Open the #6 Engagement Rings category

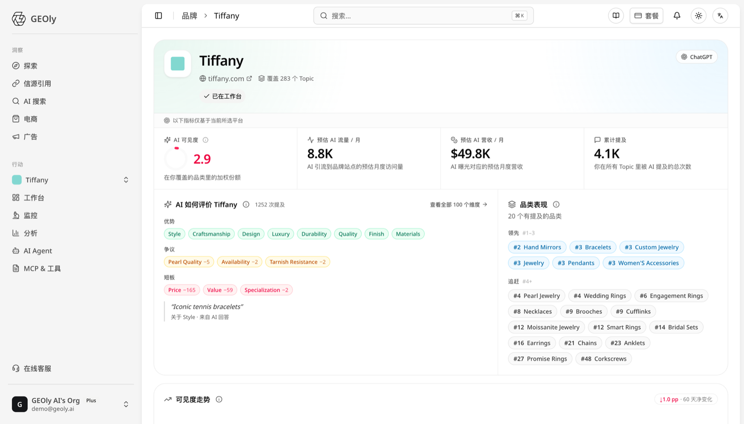(671, 296)
